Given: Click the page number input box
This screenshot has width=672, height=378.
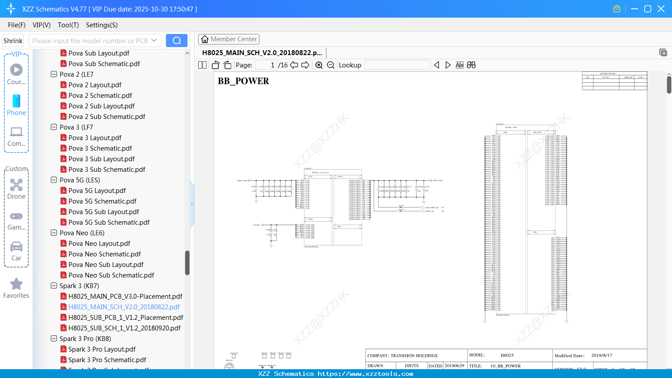Looking at the screenshot, I should coord(266,65).
